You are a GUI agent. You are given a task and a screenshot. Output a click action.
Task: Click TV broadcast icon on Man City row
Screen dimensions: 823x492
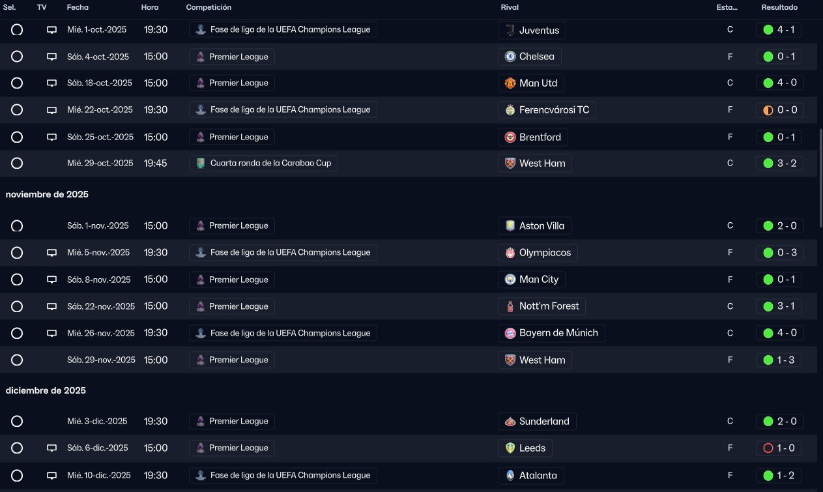click(x=52, y=280)
